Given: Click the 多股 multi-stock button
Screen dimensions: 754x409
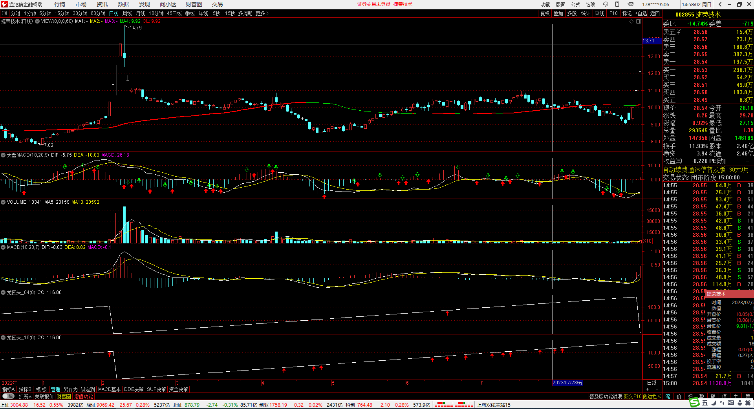Looking at the screenshot, I should click(x=572, y=13).
